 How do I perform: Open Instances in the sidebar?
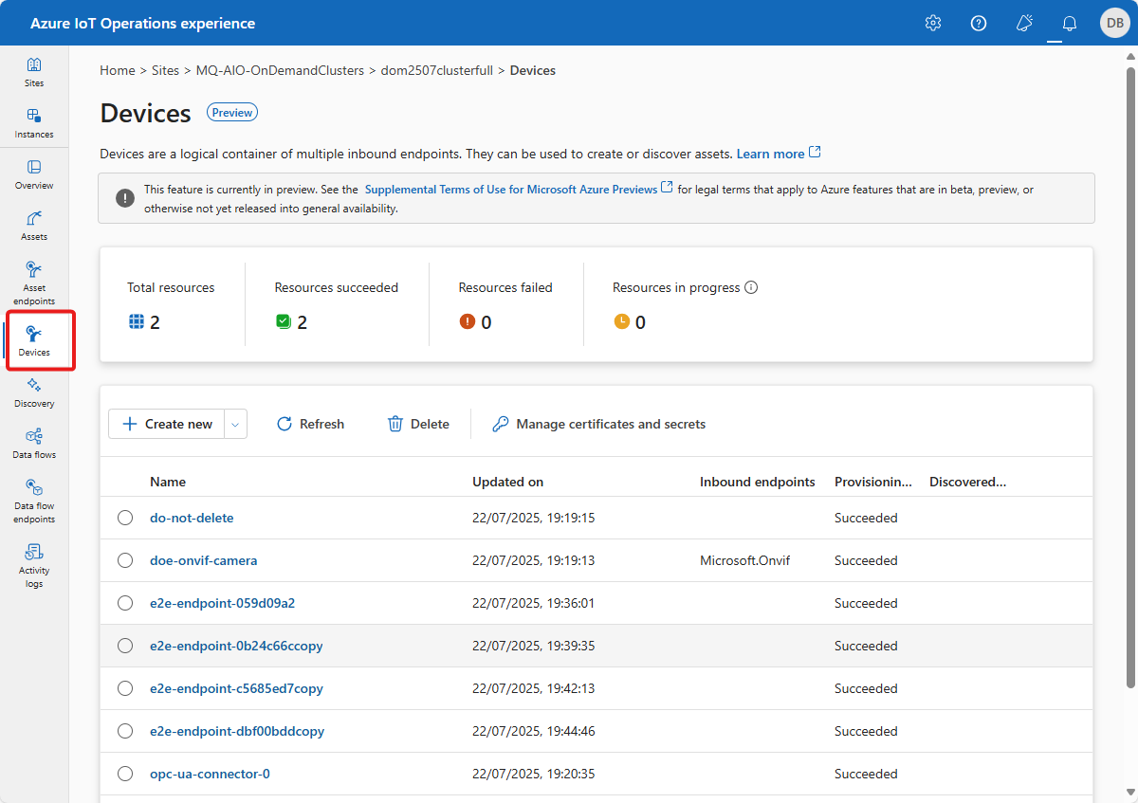tap(34, 123)
